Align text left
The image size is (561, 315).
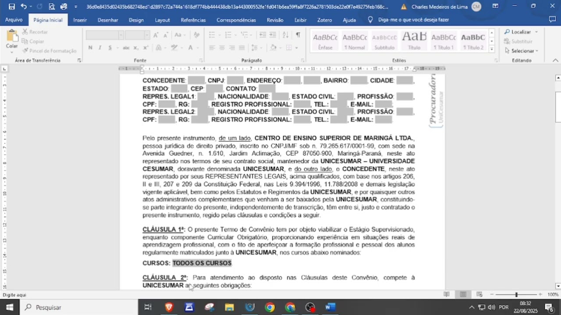coord(212,48)
